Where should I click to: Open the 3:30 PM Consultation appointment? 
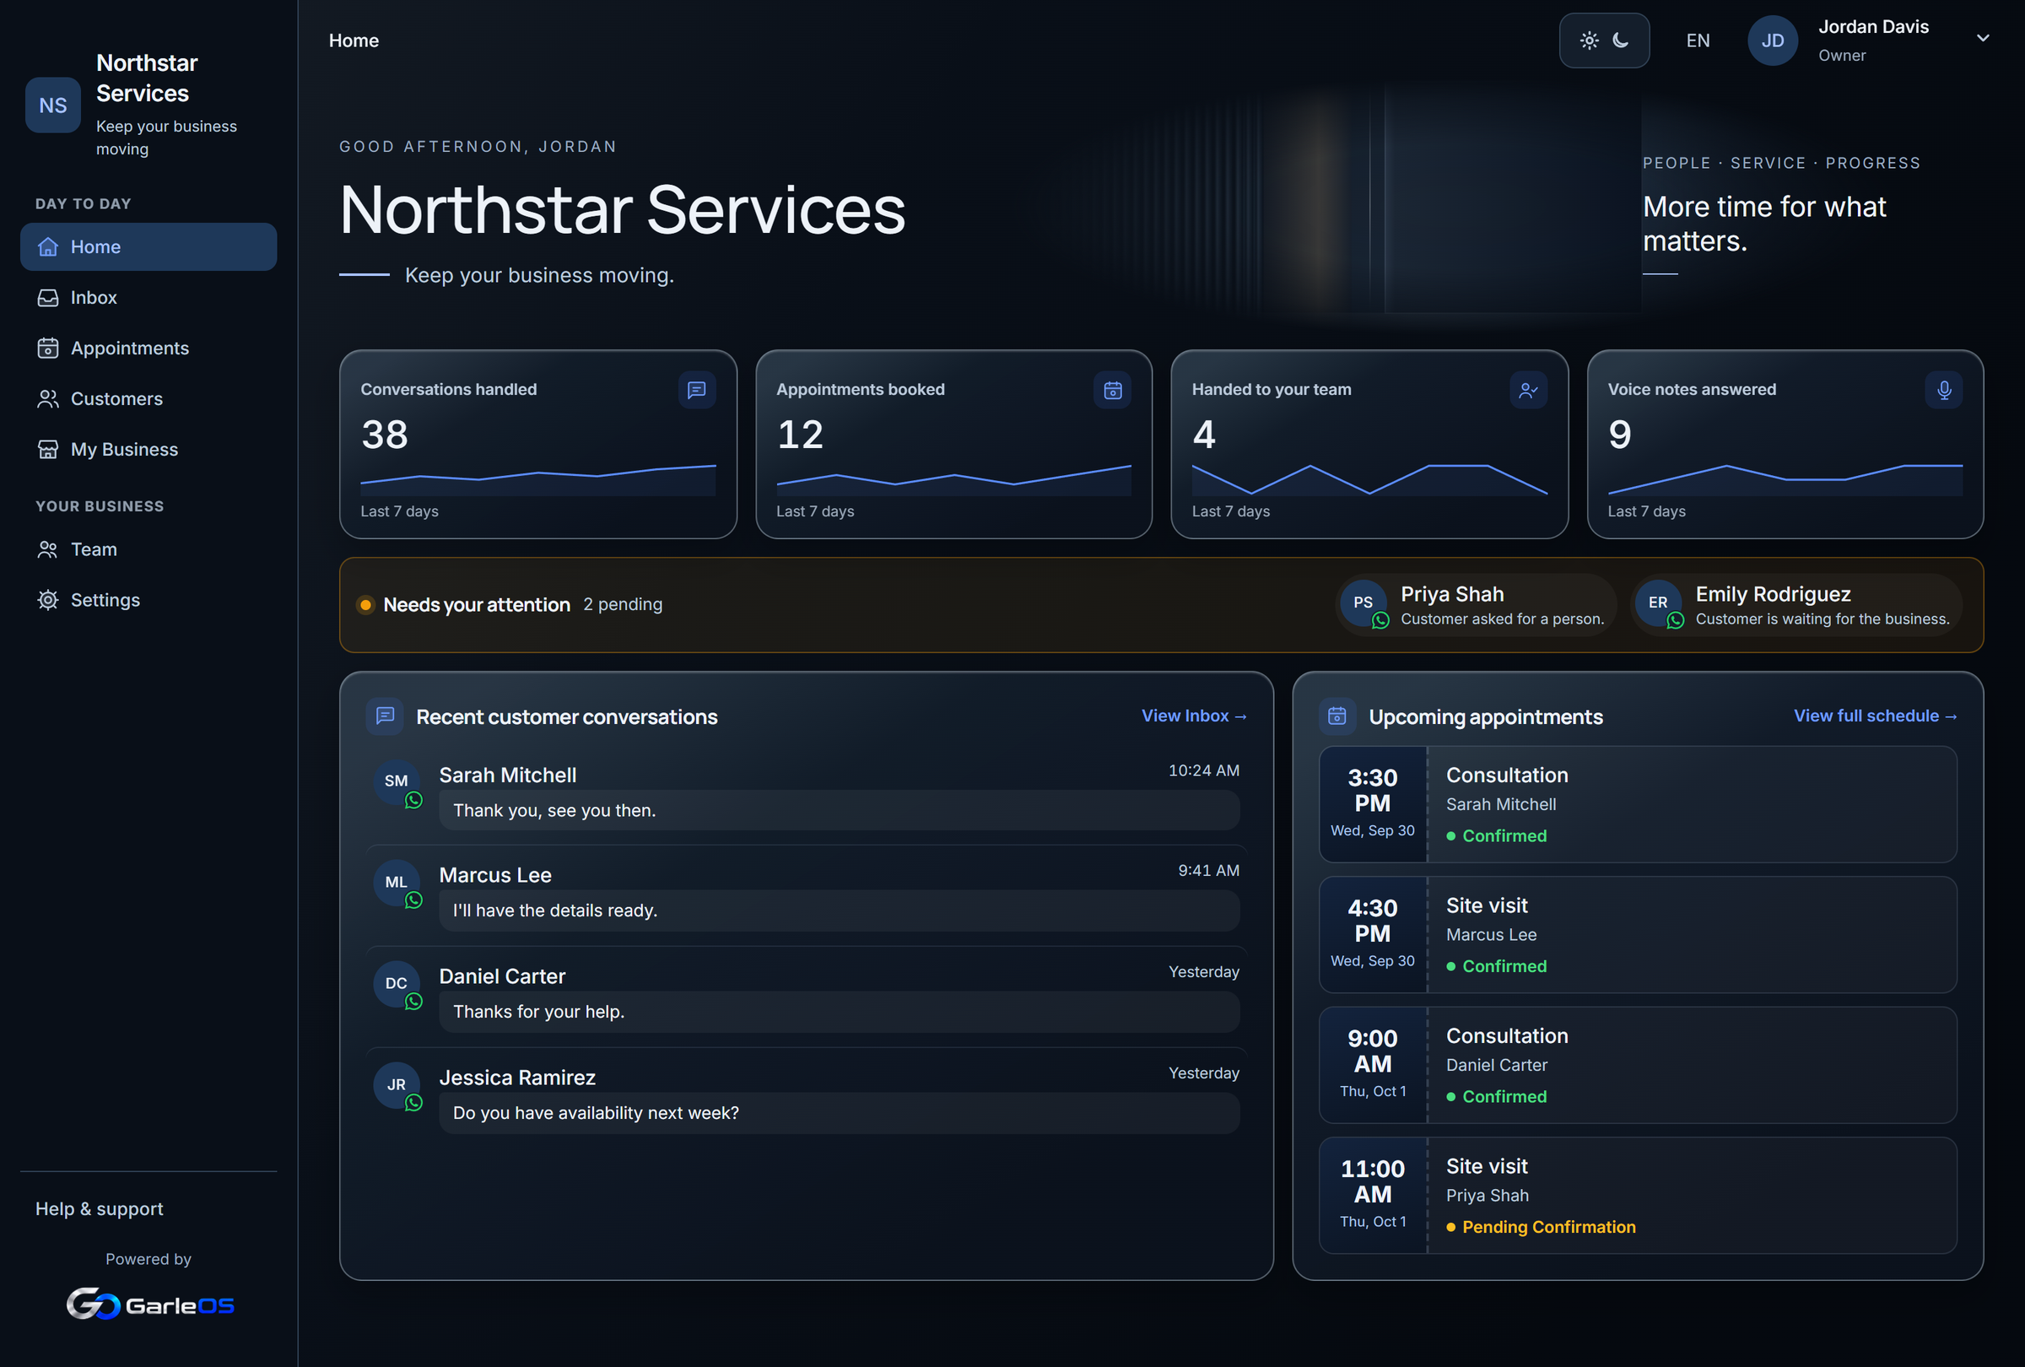(1638, 804)
